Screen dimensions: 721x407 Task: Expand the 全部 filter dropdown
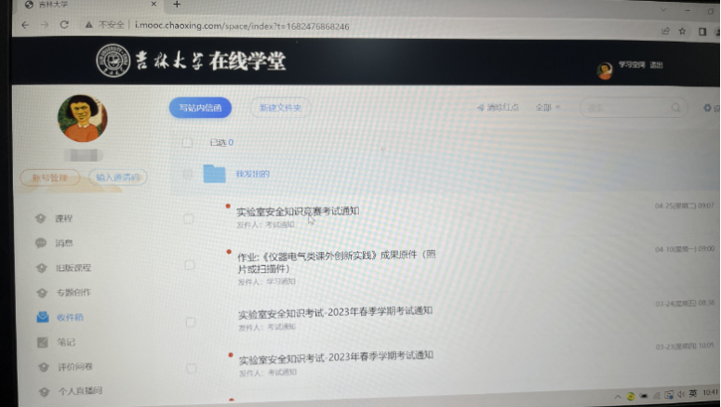(548, 108)
